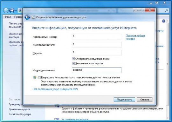Click the troubleshooting icon in background window
This screenshot has height=122, width=172.
57,119
